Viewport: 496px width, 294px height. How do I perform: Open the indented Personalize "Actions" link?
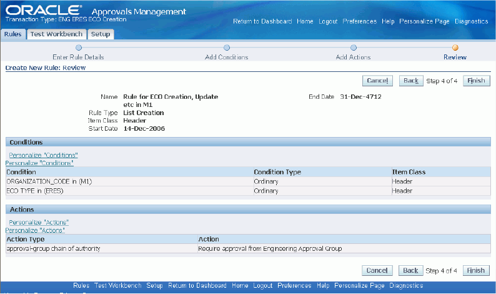click(x=39, y=223)
